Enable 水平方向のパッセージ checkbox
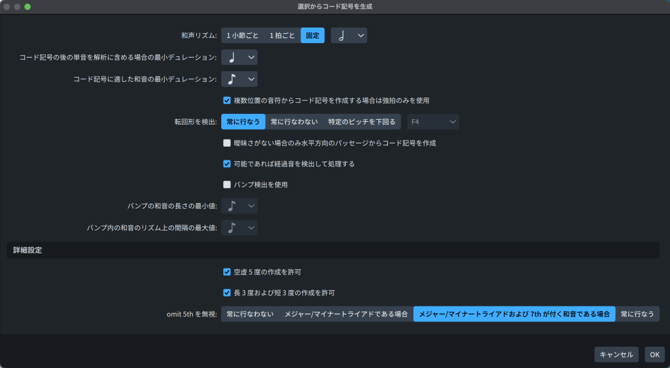The image size is (670, 368). point(227,143)
